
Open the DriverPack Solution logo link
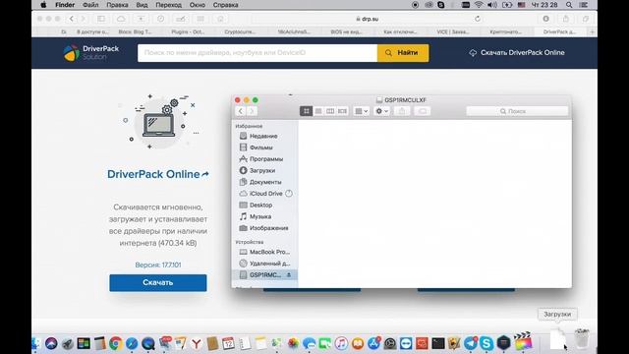[x=91, y=52]
